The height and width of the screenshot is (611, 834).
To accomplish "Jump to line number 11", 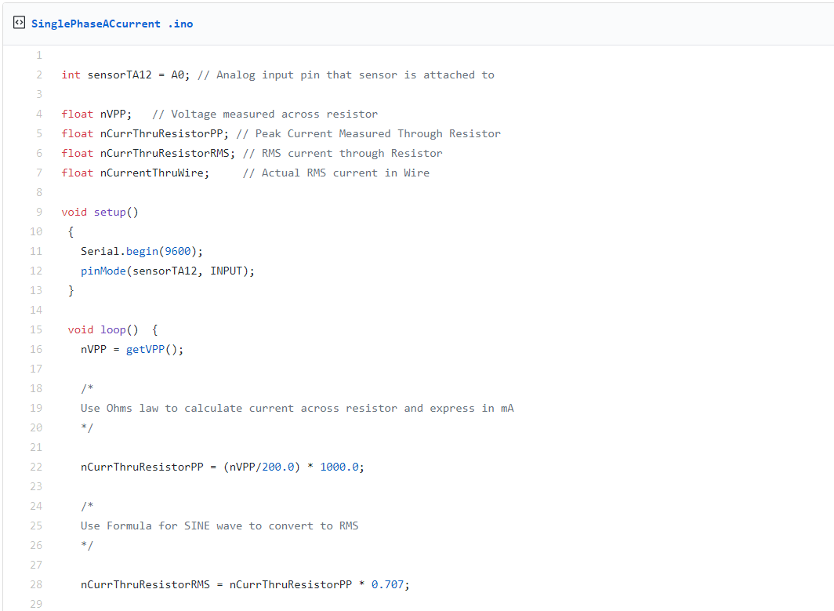I will (36, 252).
